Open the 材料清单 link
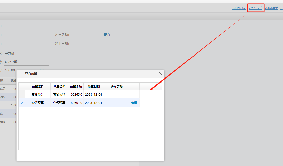The image size is (283, 166). click(272, 8)
